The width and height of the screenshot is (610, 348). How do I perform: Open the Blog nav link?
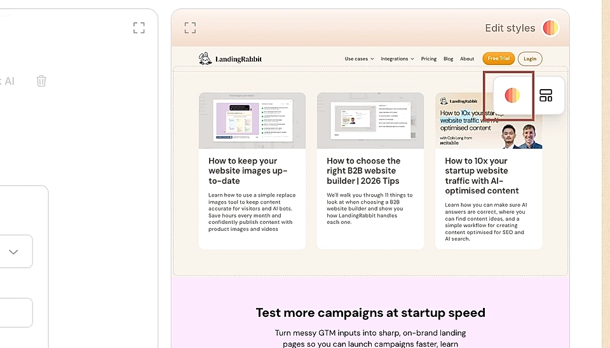448,59
